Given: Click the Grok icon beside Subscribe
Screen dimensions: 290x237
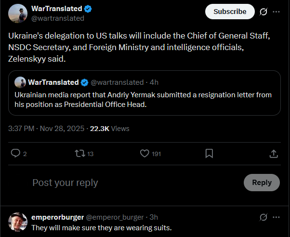Looking at the screenshot, I should [263, 12].
